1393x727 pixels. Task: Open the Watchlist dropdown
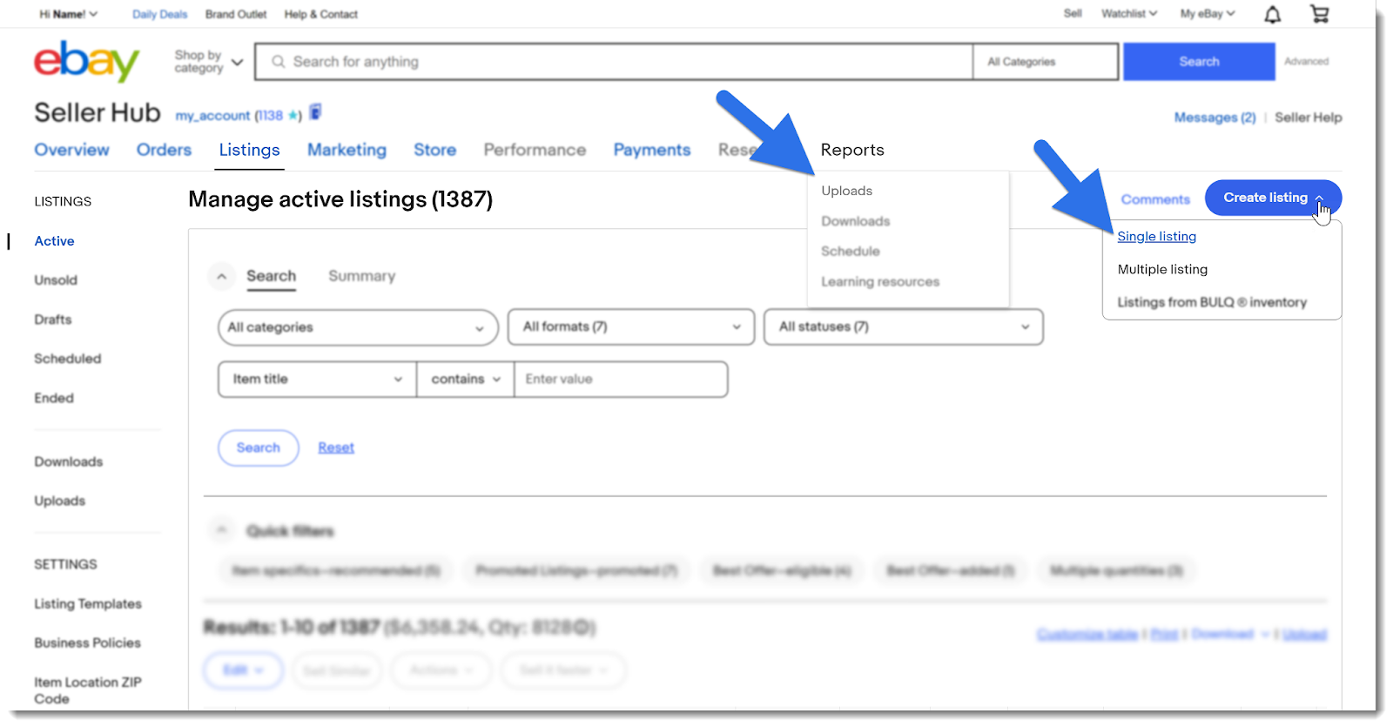click(x=1129, y=14)
